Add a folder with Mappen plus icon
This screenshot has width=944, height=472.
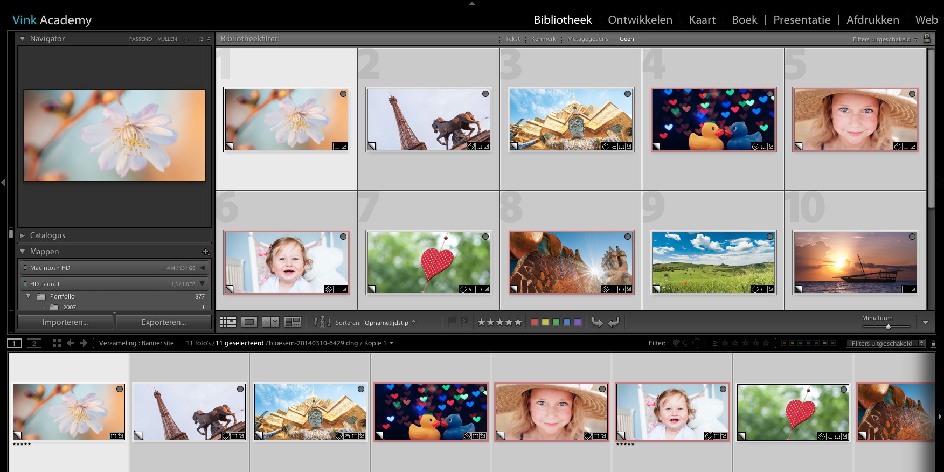point(205,252)
